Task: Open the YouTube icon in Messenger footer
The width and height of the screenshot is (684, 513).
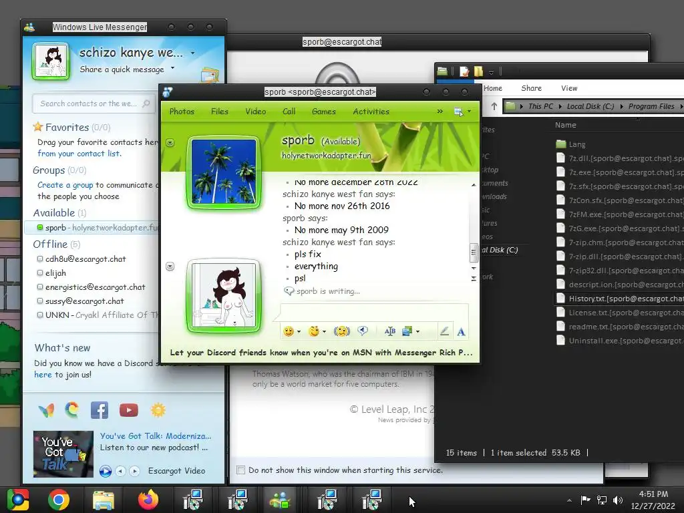Action: [129, 410]
